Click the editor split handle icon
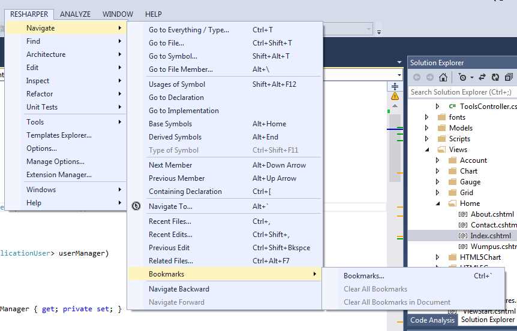This screenshot has height=331, width=517. (x=395, y=87)
